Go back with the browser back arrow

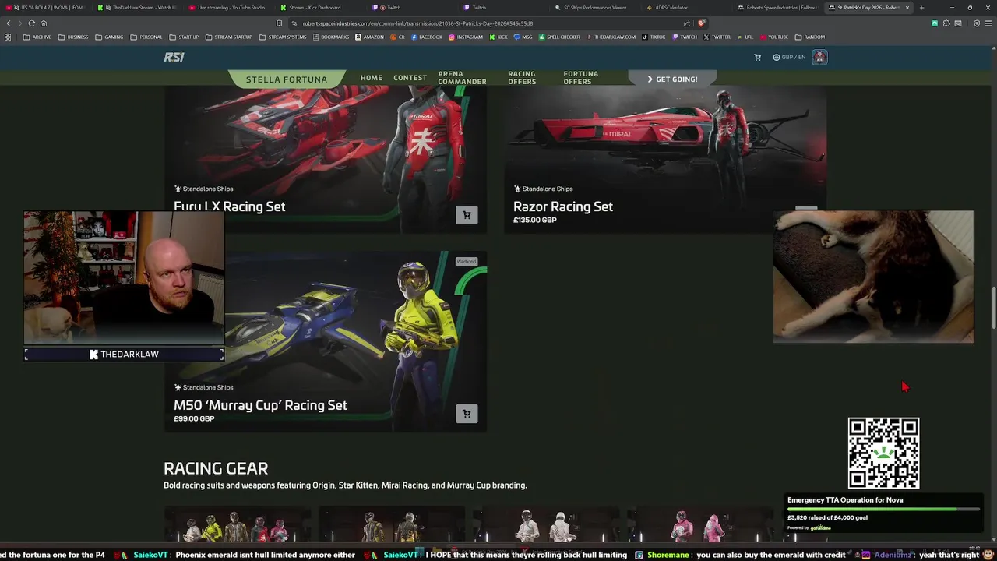click(9, 23)
